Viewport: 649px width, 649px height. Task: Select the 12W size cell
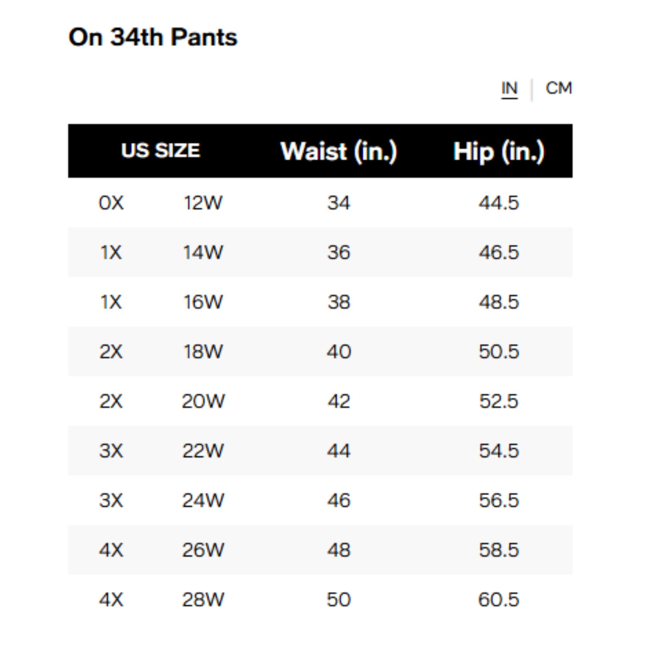(203, 203)
